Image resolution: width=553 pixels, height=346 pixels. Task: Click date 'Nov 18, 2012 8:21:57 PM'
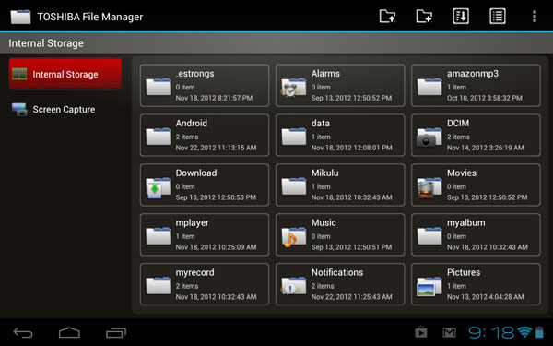pyautogui.click(x=214, y=98)
